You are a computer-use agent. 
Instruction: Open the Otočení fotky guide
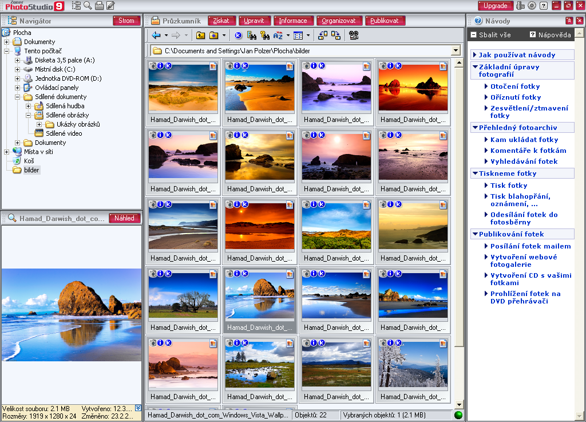click(x=515, y=86)
